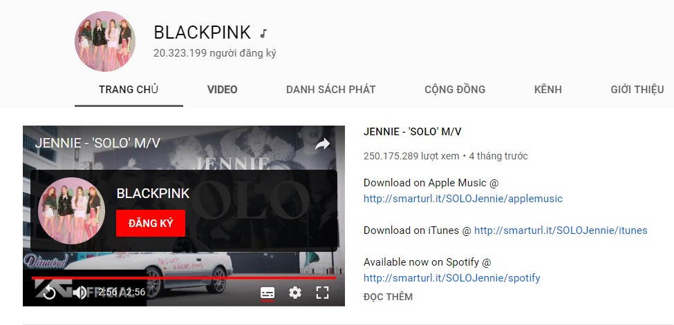Go to the CỘNG ĐỒNG tab
674x325 pixels.
455,89
